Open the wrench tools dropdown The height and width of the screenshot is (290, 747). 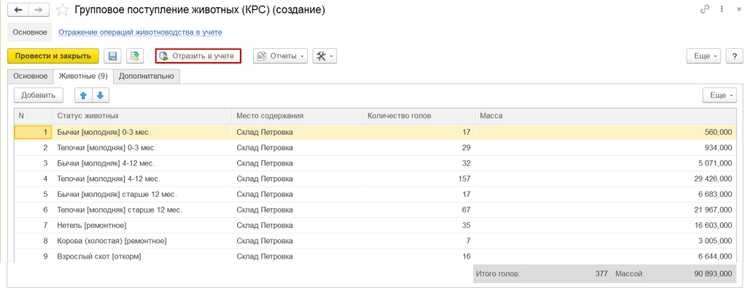click(325, 55)
